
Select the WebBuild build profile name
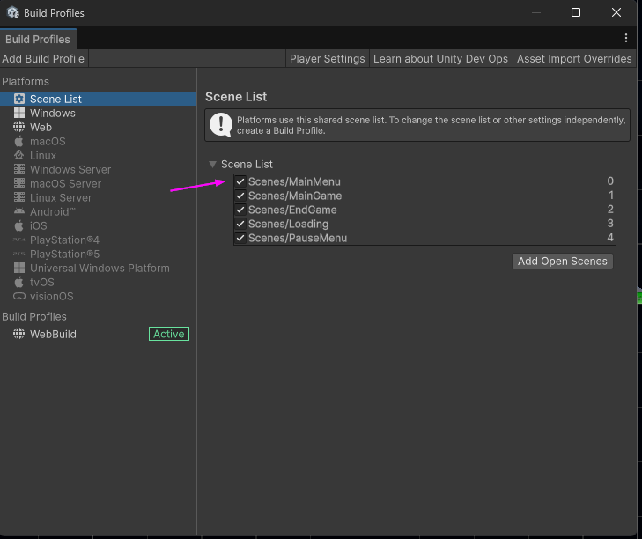(x=53, y=334)
